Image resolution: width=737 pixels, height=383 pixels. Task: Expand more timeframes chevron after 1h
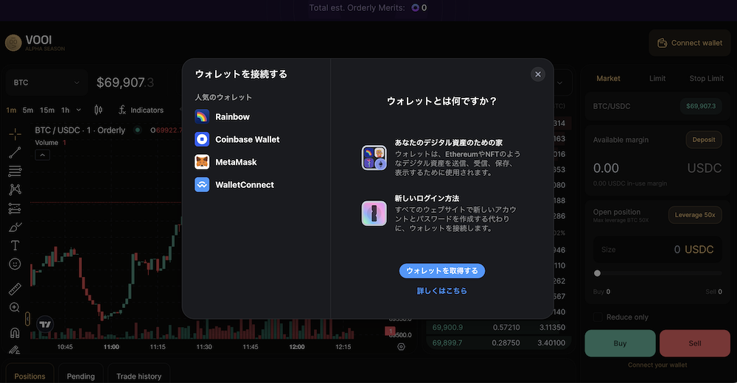79,110
